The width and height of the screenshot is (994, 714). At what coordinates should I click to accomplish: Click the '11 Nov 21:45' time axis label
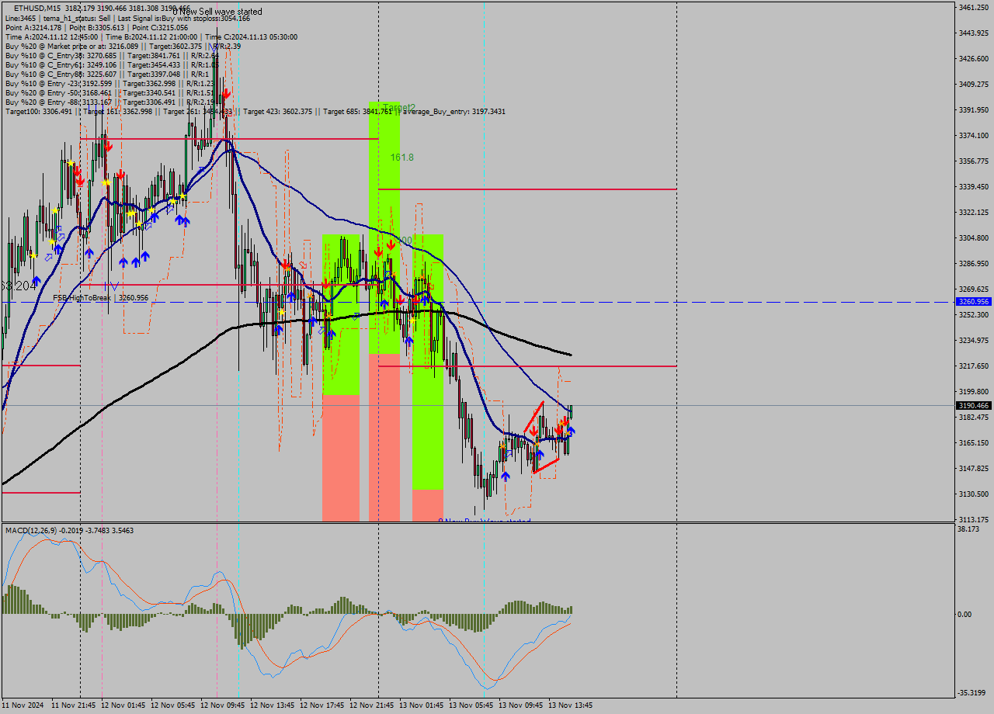[74, 705]
